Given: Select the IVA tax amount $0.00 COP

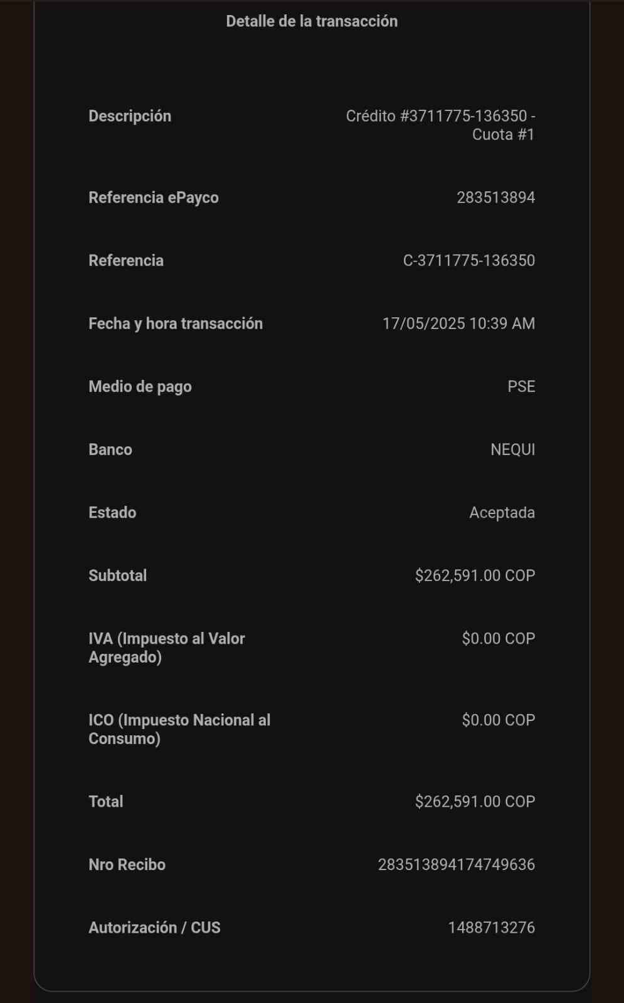Looking at the screenshot, I should pos(498,638).
